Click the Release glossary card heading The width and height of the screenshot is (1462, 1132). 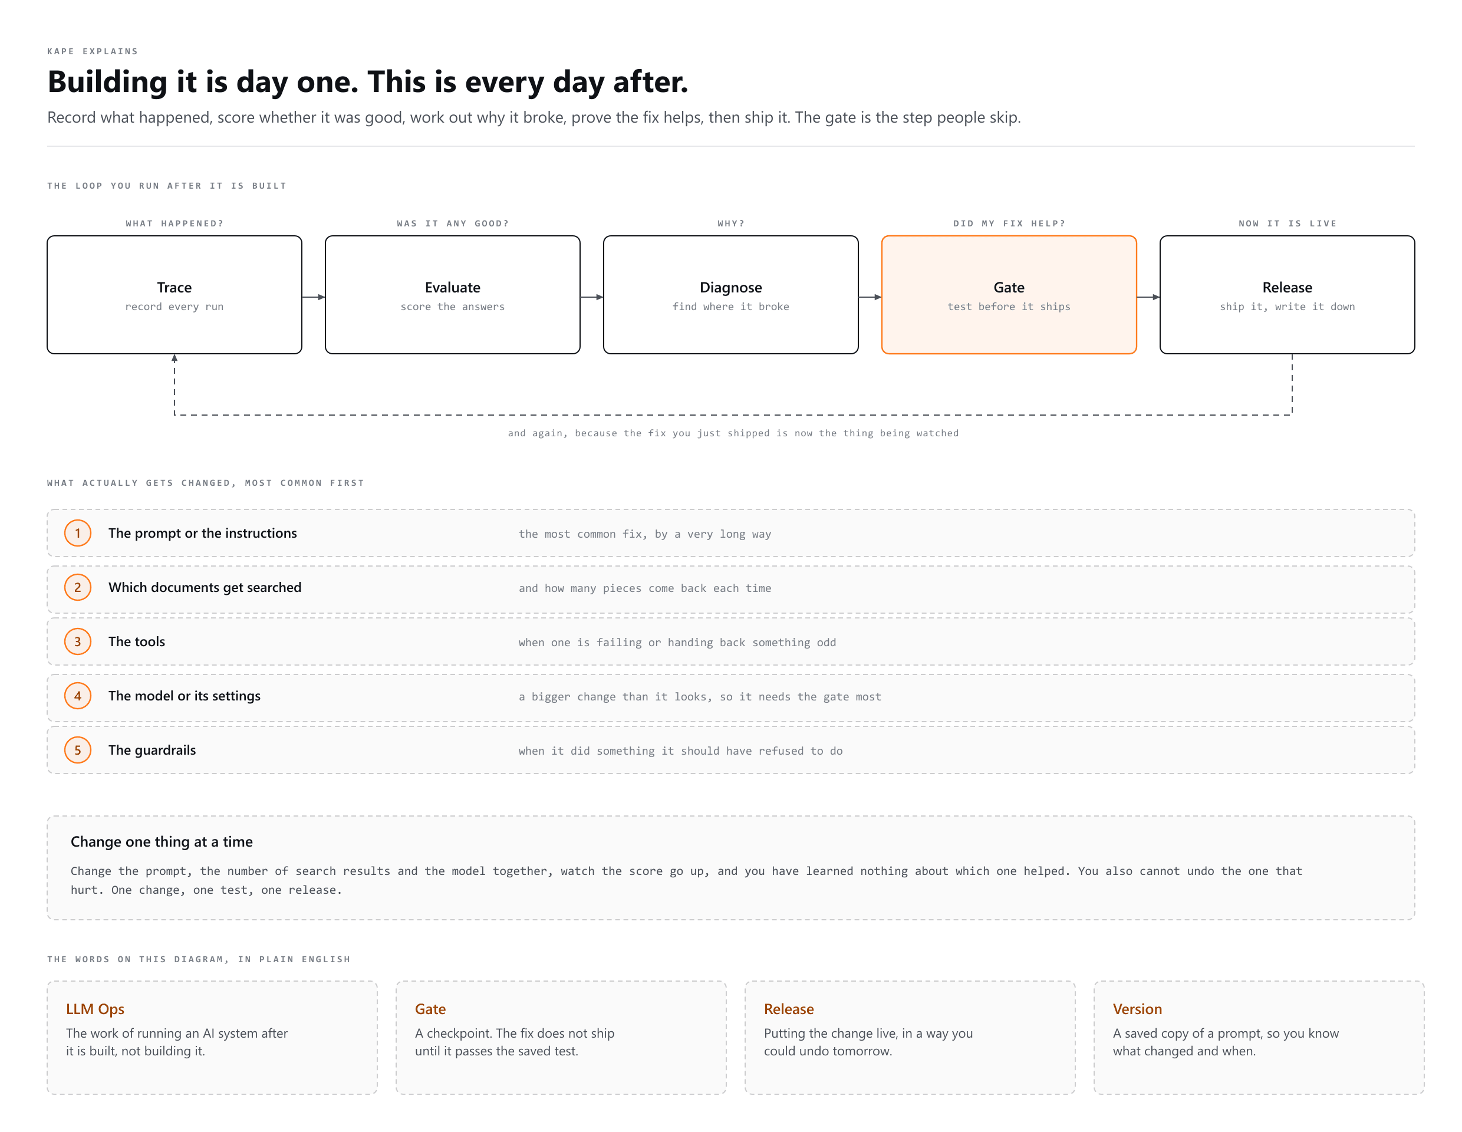(789, 1009)
